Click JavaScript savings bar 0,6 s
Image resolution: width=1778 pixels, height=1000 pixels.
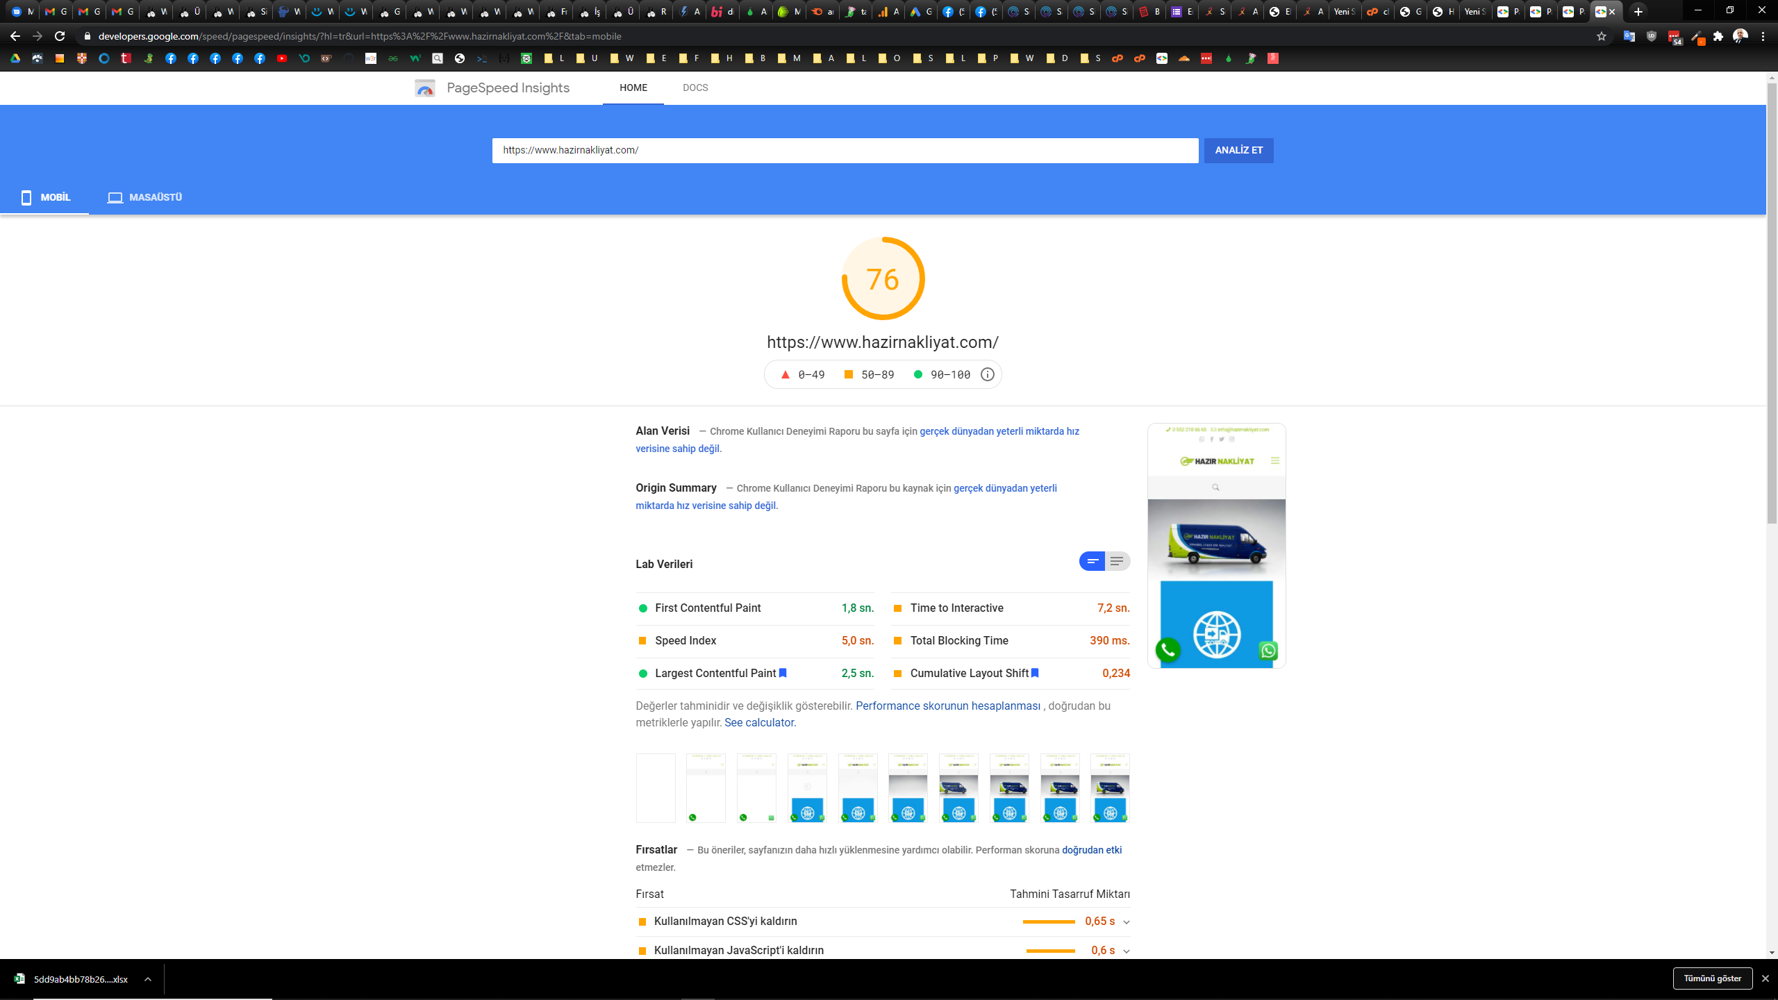click(1051, 951)
